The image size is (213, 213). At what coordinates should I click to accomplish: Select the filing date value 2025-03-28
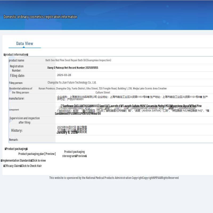point(64,75)
